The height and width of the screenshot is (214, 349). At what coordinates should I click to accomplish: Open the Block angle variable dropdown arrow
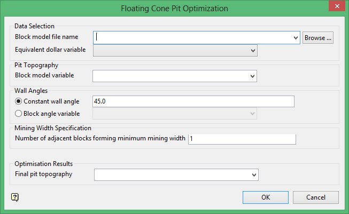click(x=252, y=113)
